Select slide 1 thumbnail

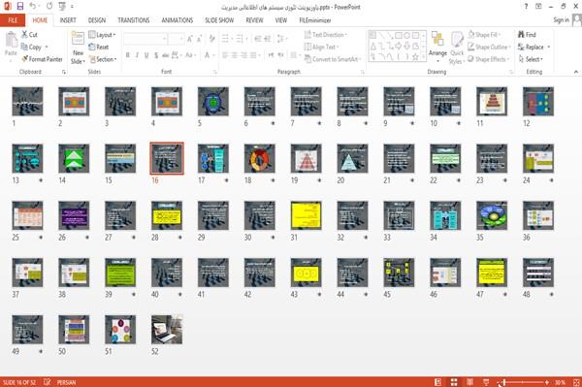click(x=27, y=101)
